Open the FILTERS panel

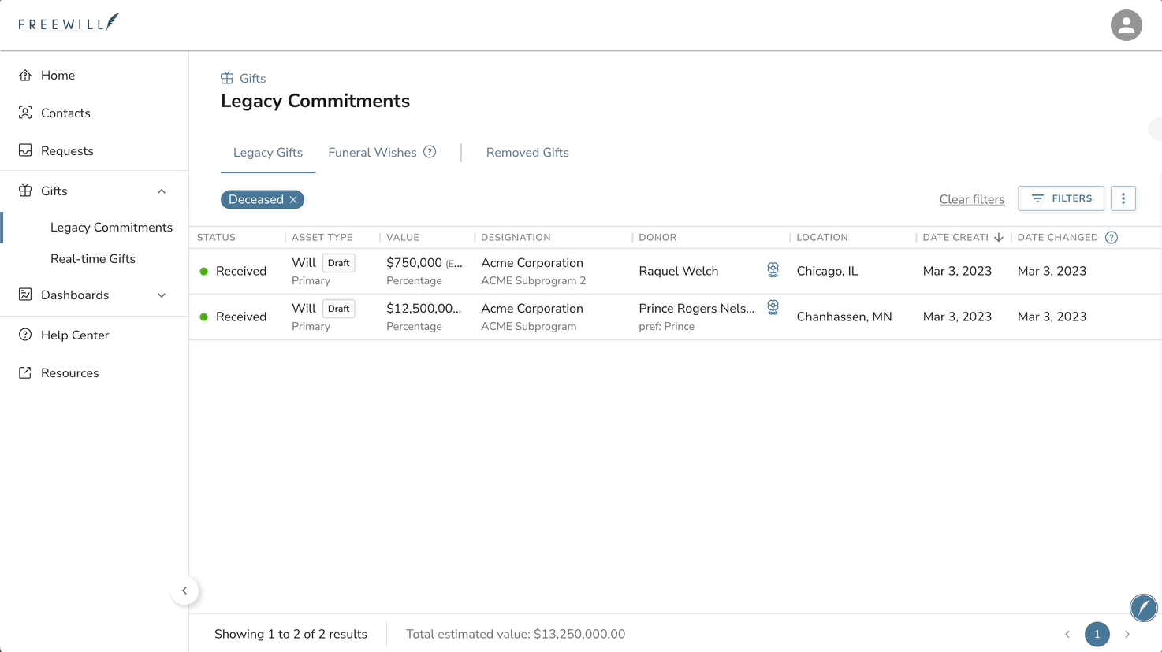tap(1061, 198)
